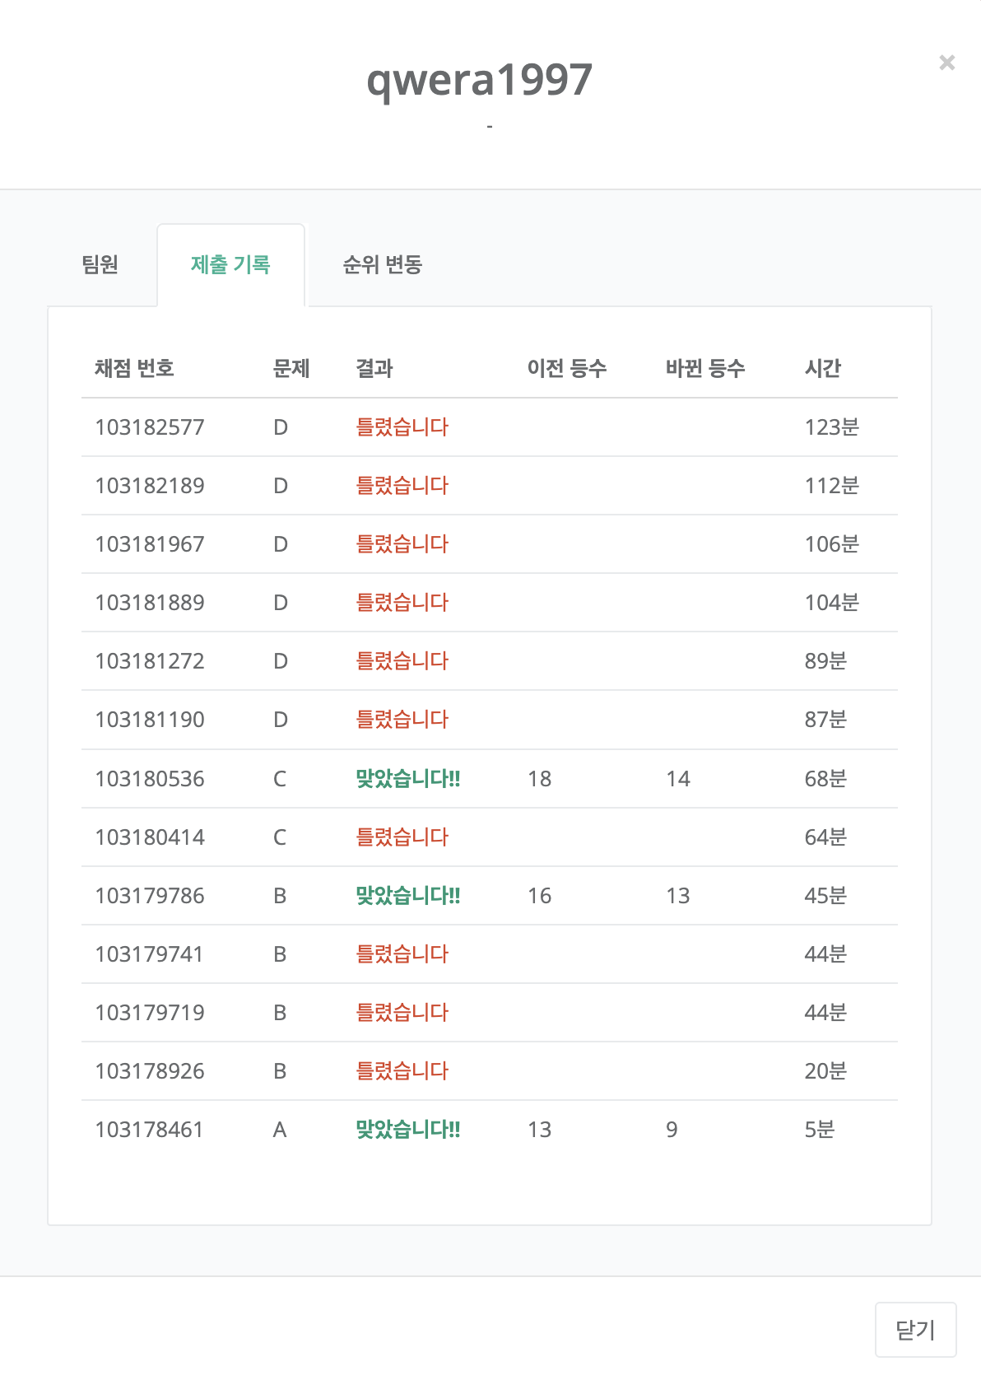Click the qwera1997 team name heading

point(480,80)
